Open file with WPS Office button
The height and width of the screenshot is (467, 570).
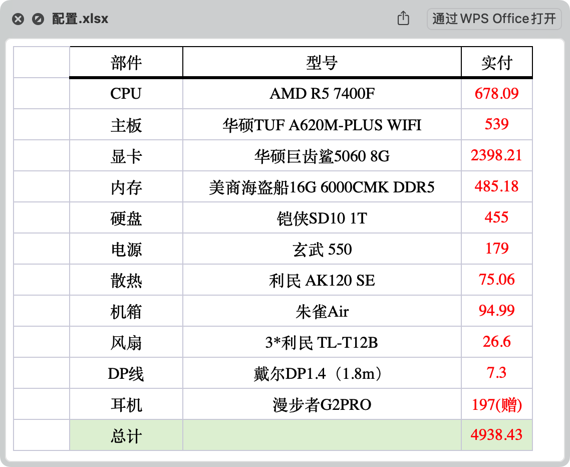pyautogui.click(x=494, y=19)
